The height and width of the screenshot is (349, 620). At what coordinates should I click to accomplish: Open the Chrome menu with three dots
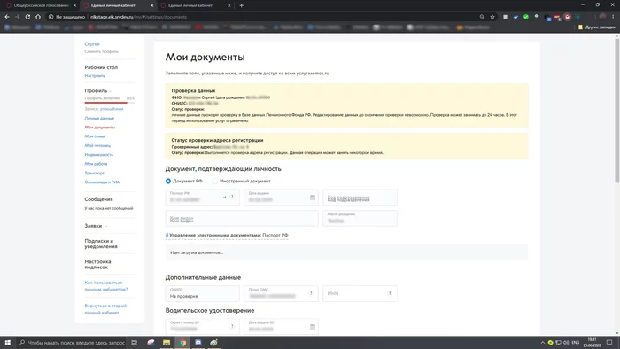613,17
